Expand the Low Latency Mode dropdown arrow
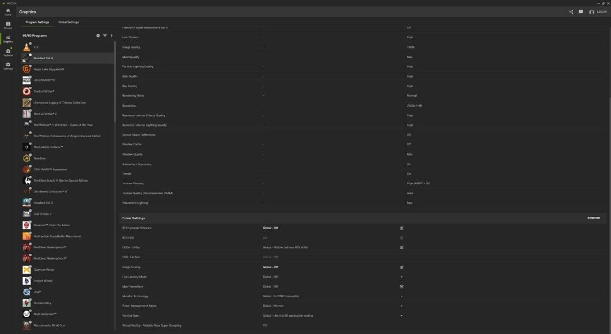The image size is (611, 334). click(401, 277)
